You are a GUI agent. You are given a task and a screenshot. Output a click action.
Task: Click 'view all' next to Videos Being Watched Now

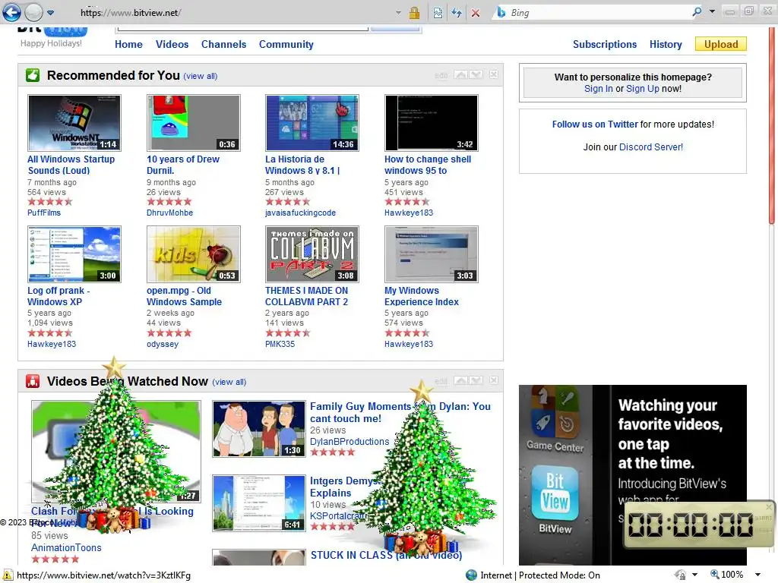pos(229,382)
